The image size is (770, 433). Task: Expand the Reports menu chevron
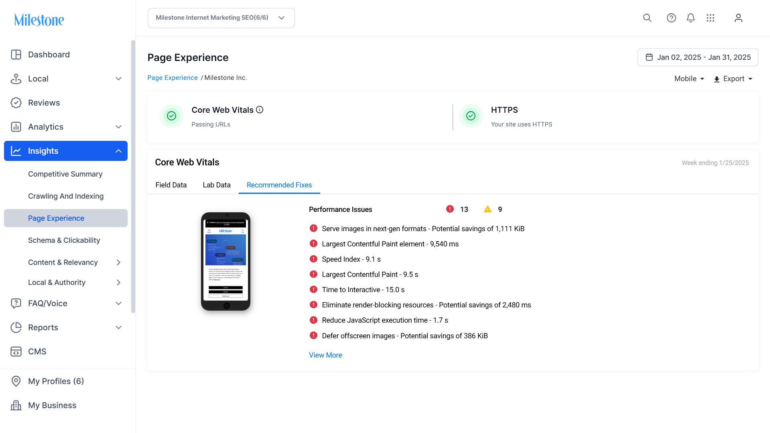pos(118,327)
